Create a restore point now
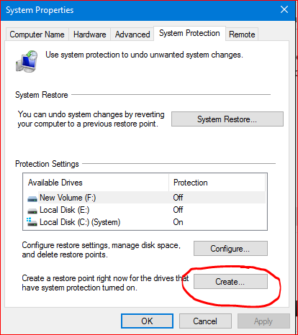This screenshot has height=335, width=298. click(230, 282)
